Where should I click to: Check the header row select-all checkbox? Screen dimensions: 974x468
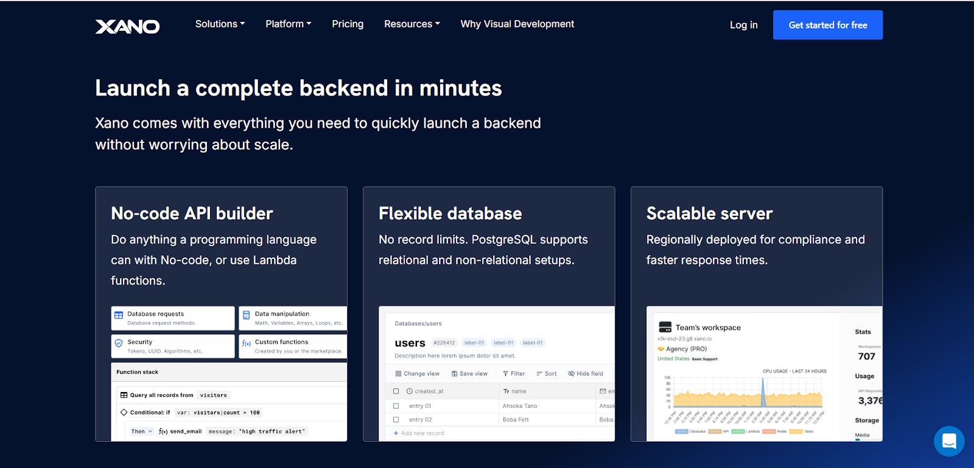(x=396, y=391)
